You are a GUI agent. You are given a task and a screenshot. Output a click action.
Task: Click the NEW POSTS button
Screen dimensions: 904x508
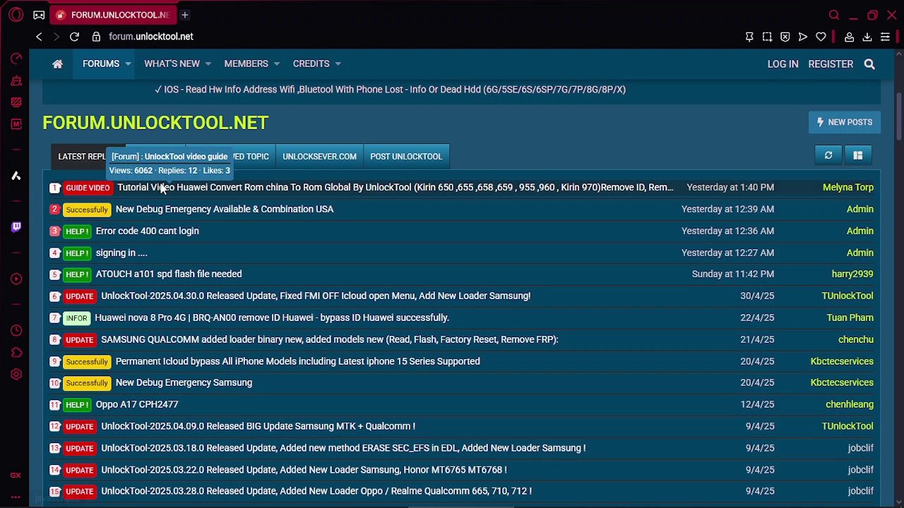click(x=844, y=122)
